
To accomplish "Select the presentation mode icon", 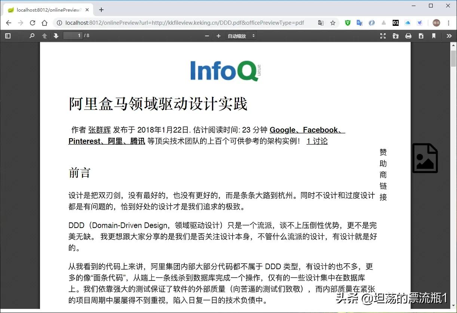I will coord(383,36).
